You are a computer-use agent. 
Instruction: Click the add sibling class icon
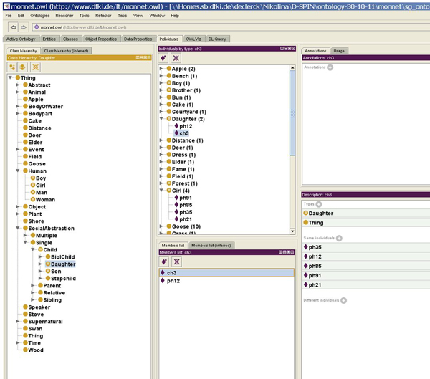24,67
